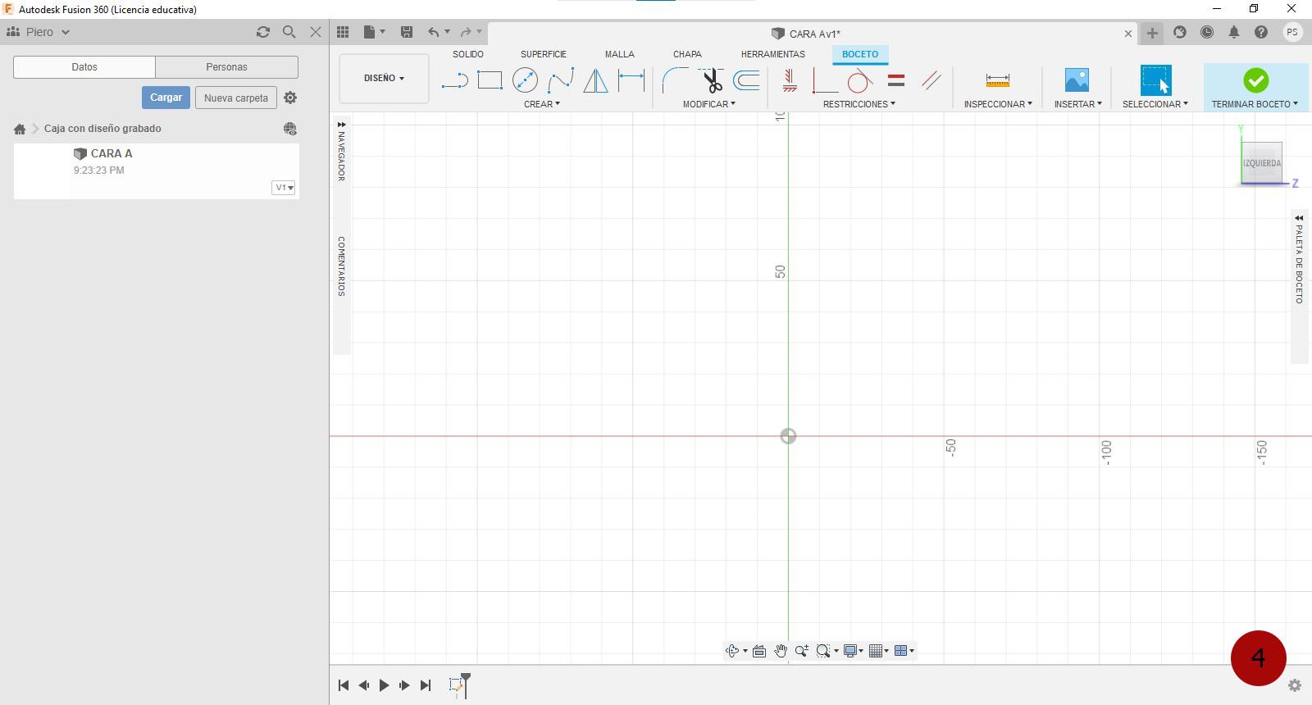Choose the Circle sketch tool

coord(525,80)
